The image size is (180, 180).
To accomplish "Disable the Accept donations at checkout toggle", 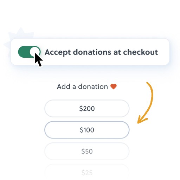I will 29,52.
